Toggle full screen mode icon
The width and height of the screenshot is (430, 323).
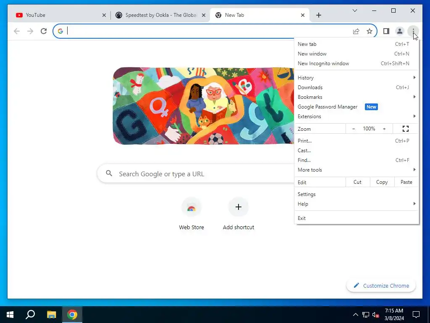pos(406,129)
